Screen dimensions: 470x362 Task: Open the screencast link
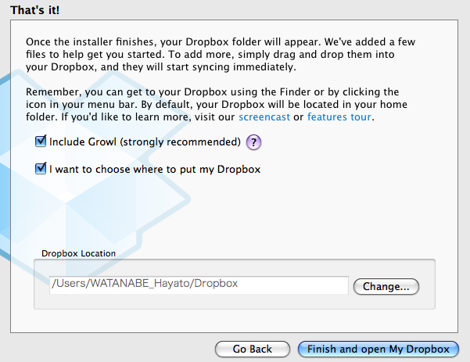[264, 116]
